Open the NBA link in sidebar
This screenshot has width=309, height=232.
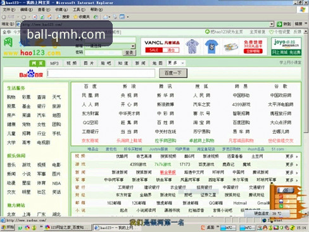click(x=56, y=183)
